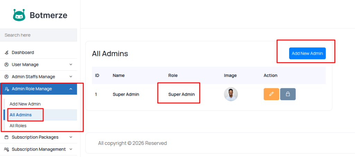Focus the Search here input field
This screenshot has height=157, width=355.
tap(38, 35)
